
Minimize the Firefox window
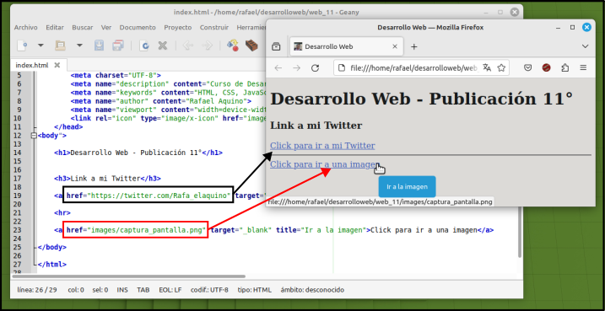pos(559,27)
